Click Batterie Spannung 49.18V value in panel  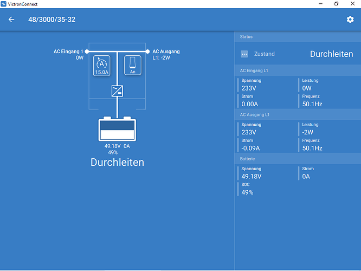[x=252, y=177]
